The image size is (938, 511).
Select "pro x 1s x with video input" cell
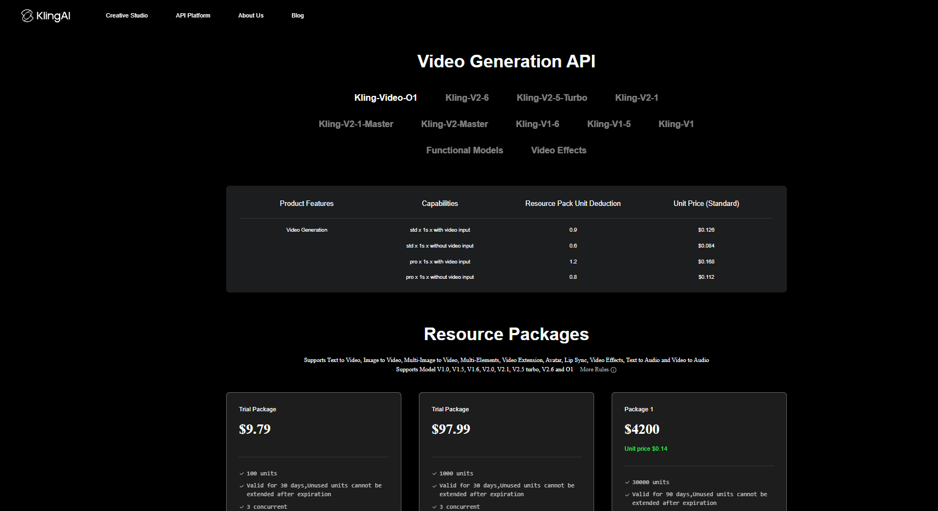[440, 262]
